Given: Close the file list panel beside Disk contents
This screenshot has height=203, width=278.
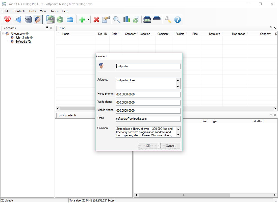Looking at the screenshot, I should tap(275, 115).
